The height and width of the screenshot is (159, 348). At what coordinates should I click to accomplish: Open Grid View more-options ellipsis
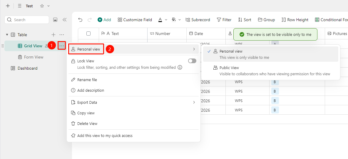pyautogui.click(x=62, y=46)
